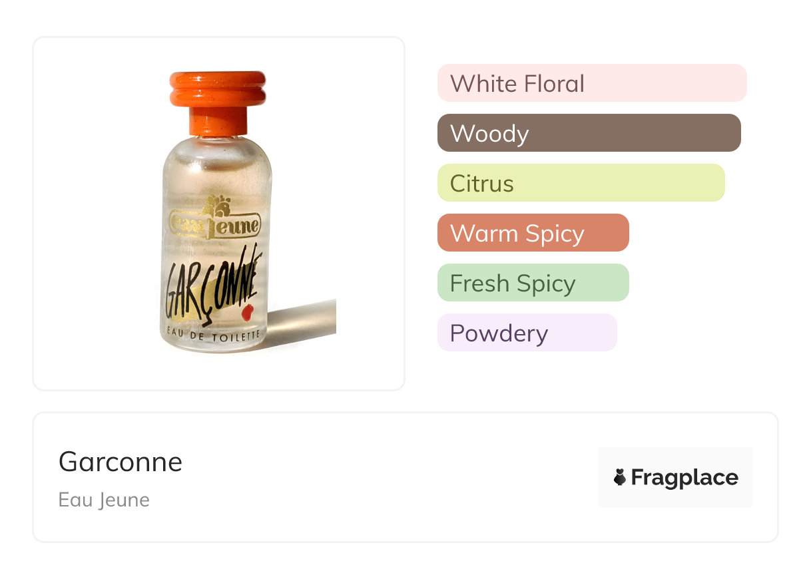
Task: Click the Fresh Spicy accord bar
Action: (x=533, y=283)
